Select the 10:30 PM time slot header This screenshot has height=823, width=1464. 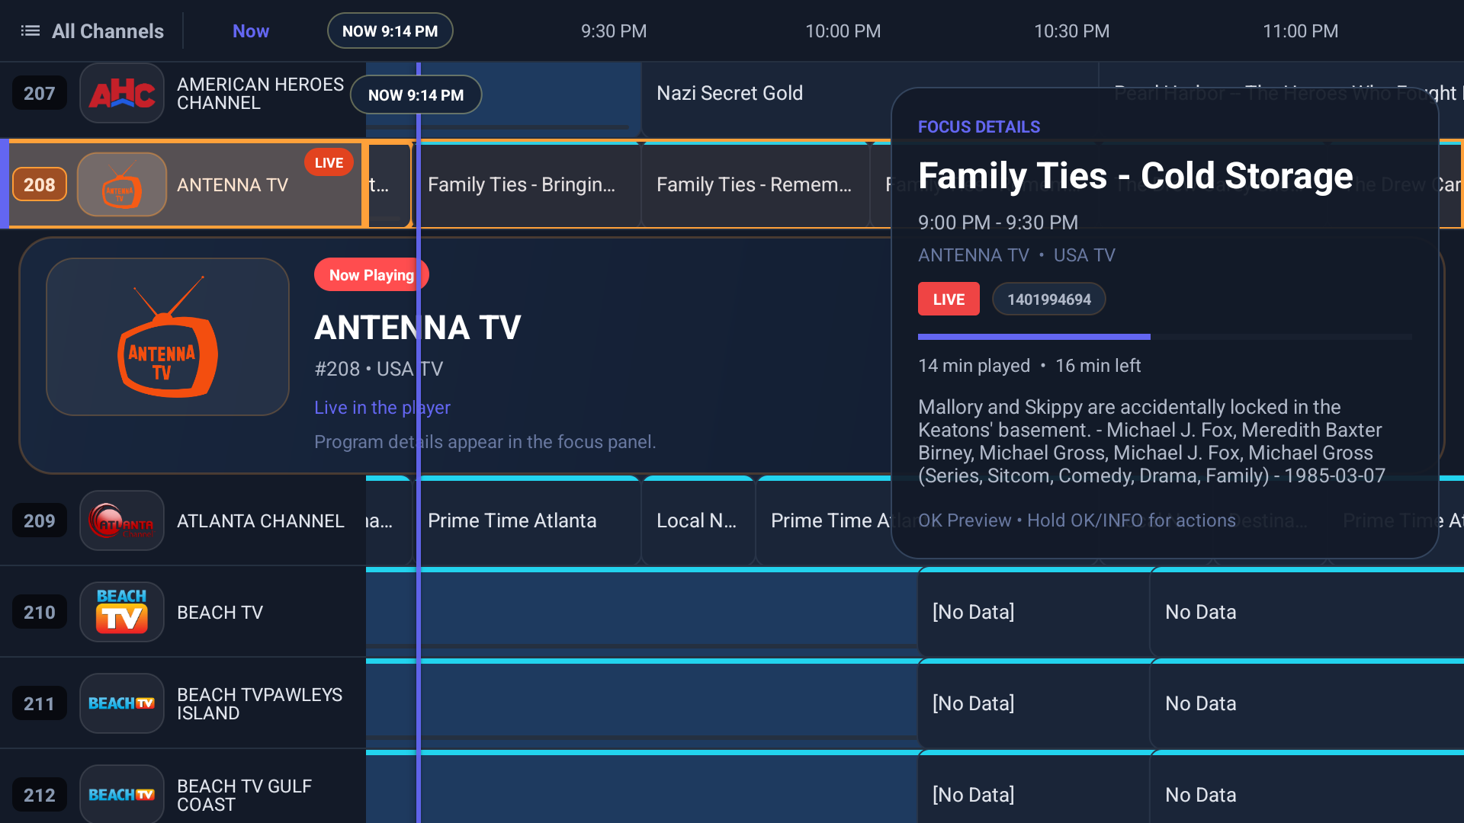(1071, 31)
